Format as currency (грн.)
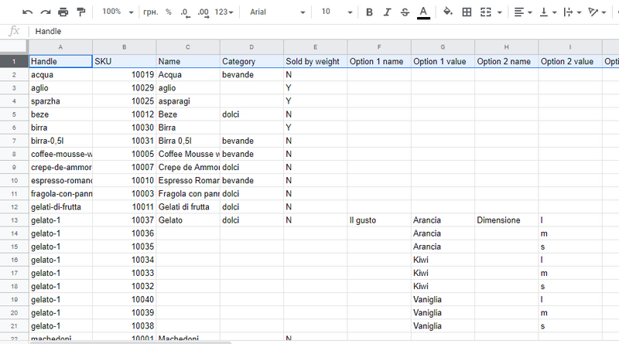 (x=150, y=12)
